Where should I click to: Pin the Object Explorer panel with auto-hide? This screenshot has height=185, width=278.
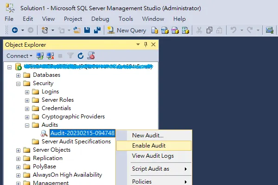146,44
